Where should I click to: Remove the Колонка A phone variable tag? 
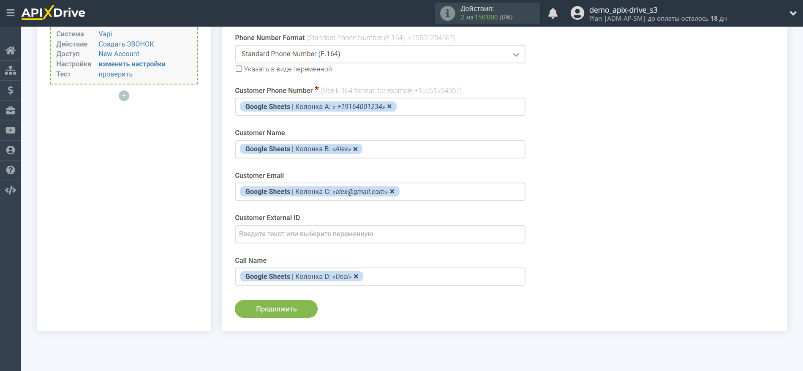tap(389, 106)
